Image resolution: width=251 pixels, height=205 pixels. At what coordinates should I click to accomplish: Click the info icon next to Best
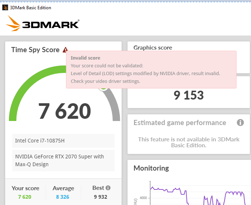(x=108, y=188)
